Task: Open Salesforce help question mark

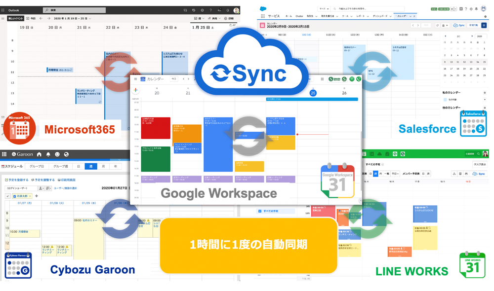Action: coord(466,9)
